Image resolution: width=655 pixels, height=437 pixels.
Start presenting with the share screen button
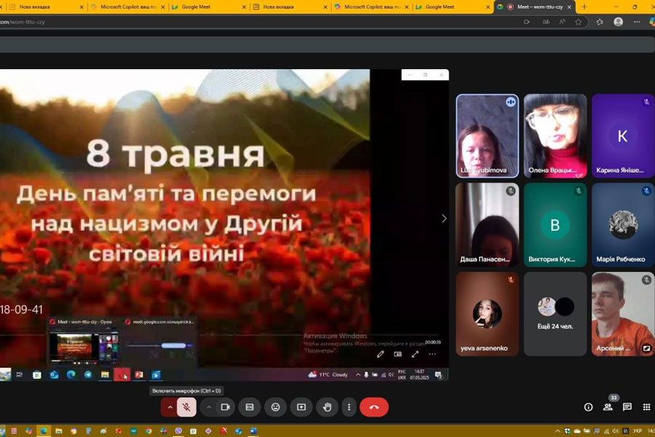coord(301,407)
